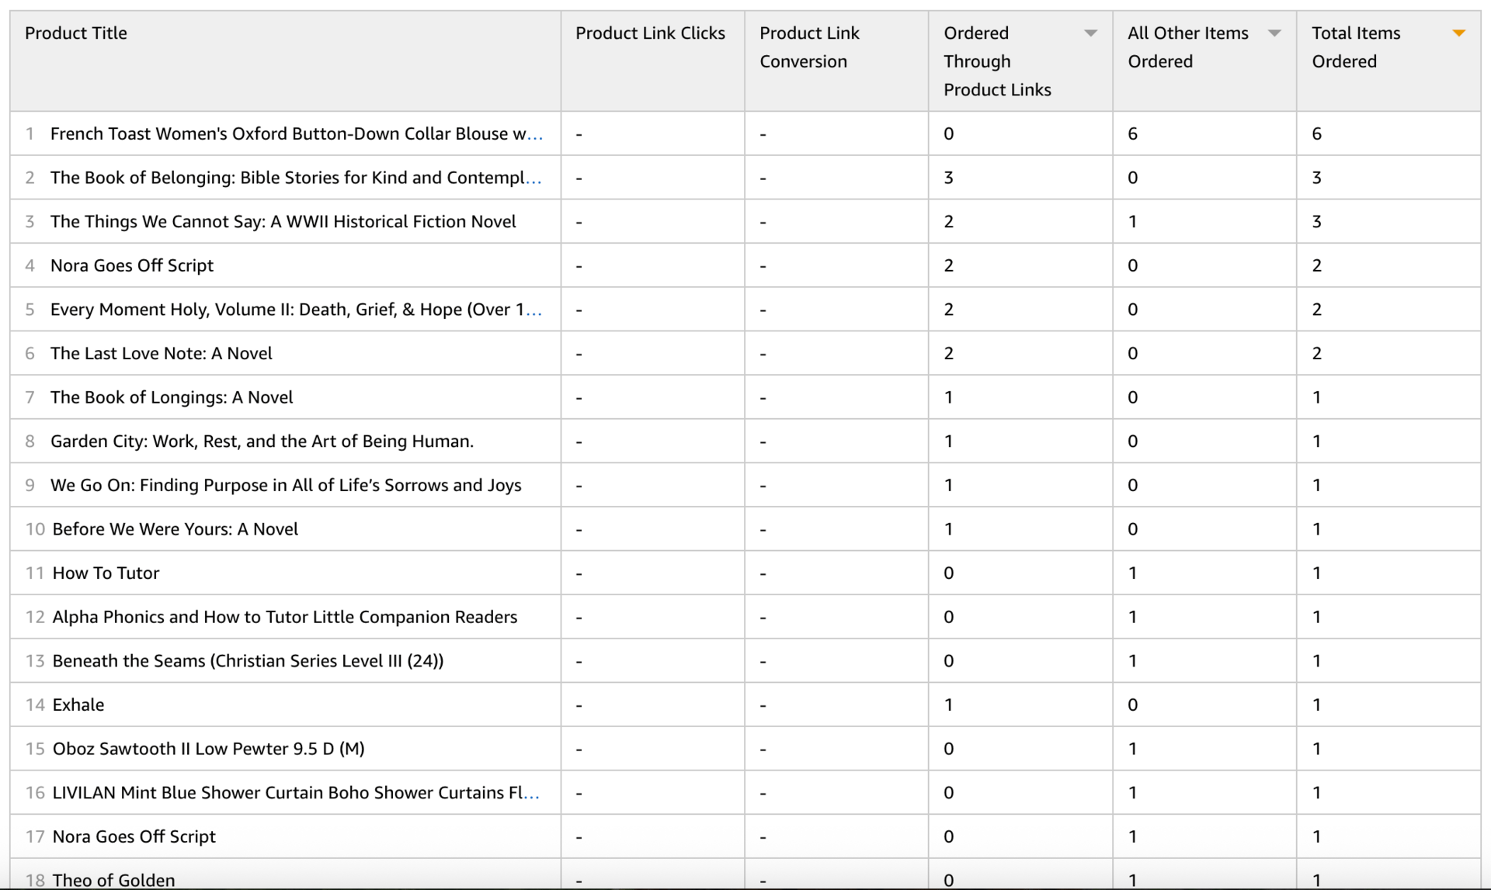1491x890 pixels.
Task: Expand truncated French Toast blouse title ellipsis
Action: click(535, 136)
